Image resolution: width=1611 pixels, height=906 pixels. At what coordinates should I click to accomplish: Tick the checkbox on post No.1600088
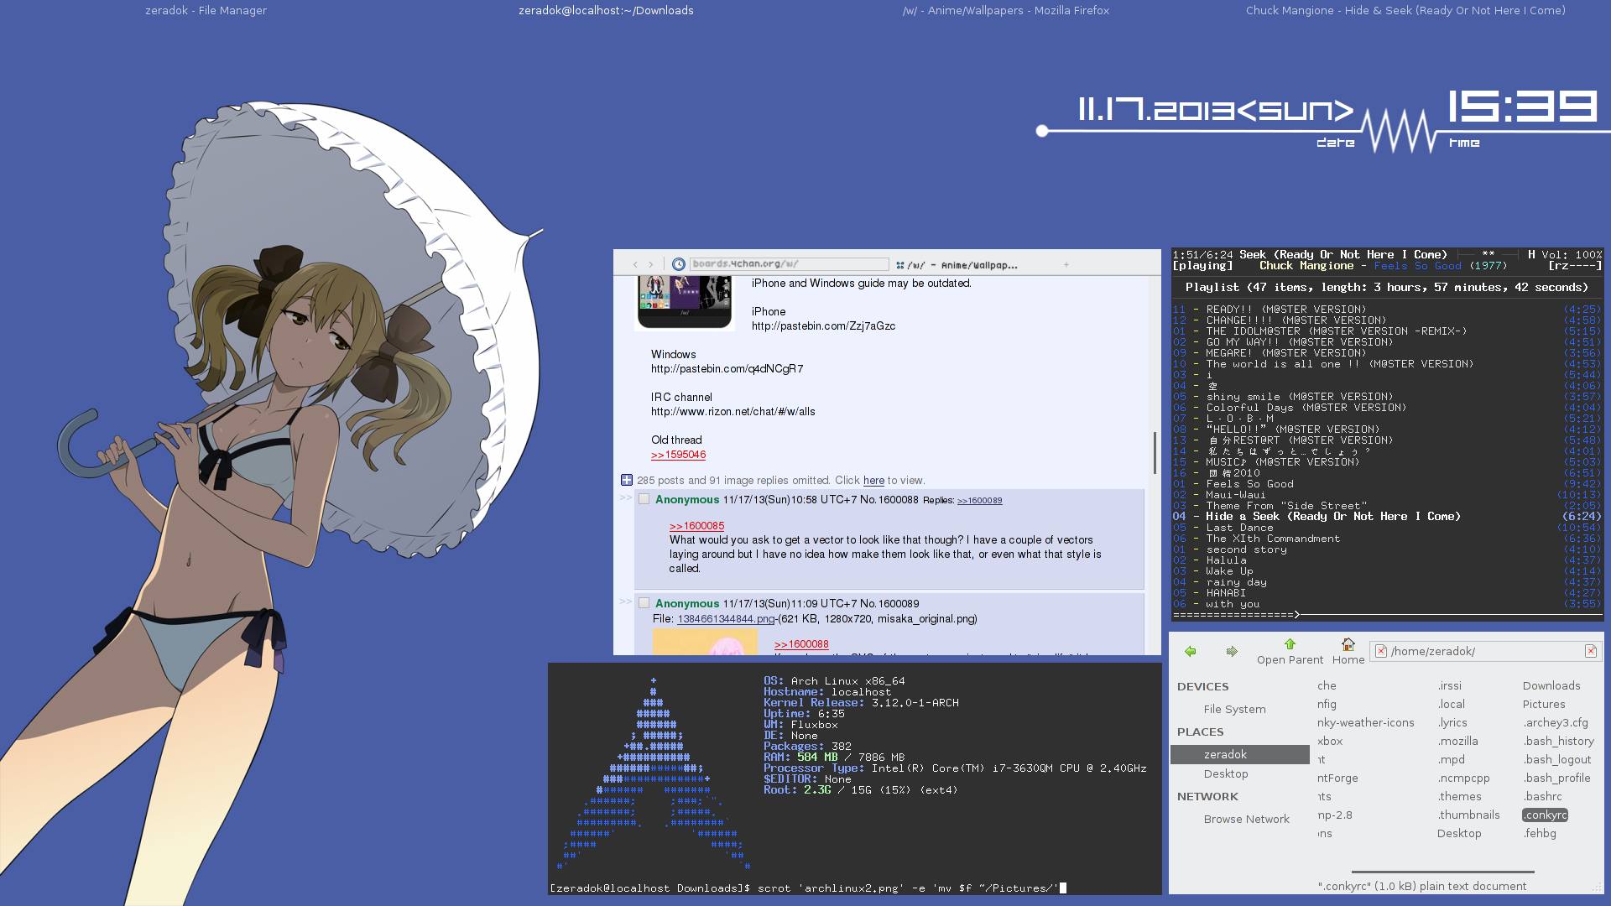click(644, 499)
